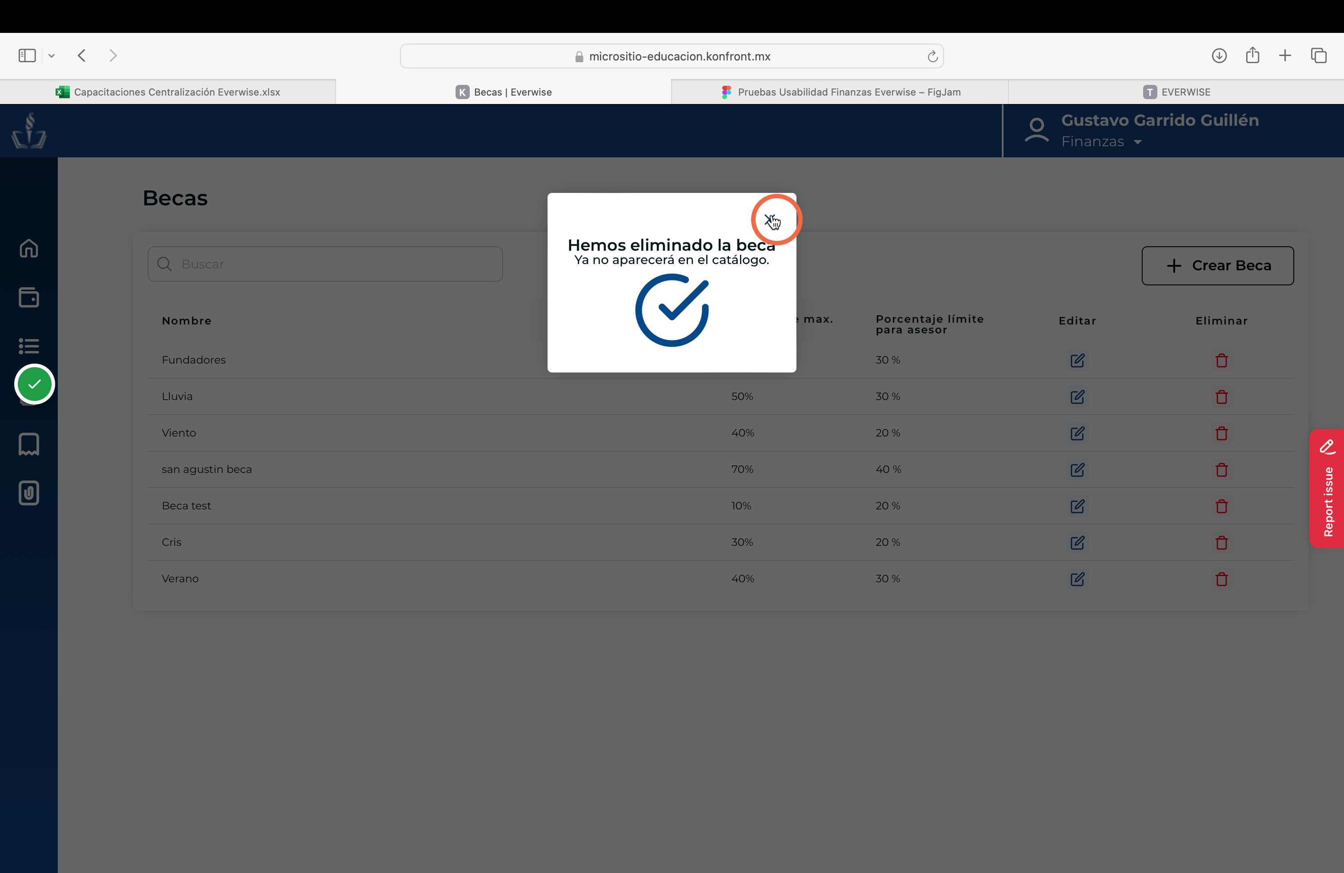This screenshot has height=873, width=1344.
Task: Click the Crear Beca button
Action: [x=1217, y=265]
